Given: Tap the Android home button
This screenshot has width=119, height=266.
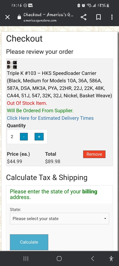Looking at the screenshot, I should pyautogui.click(x=59, y=259).
